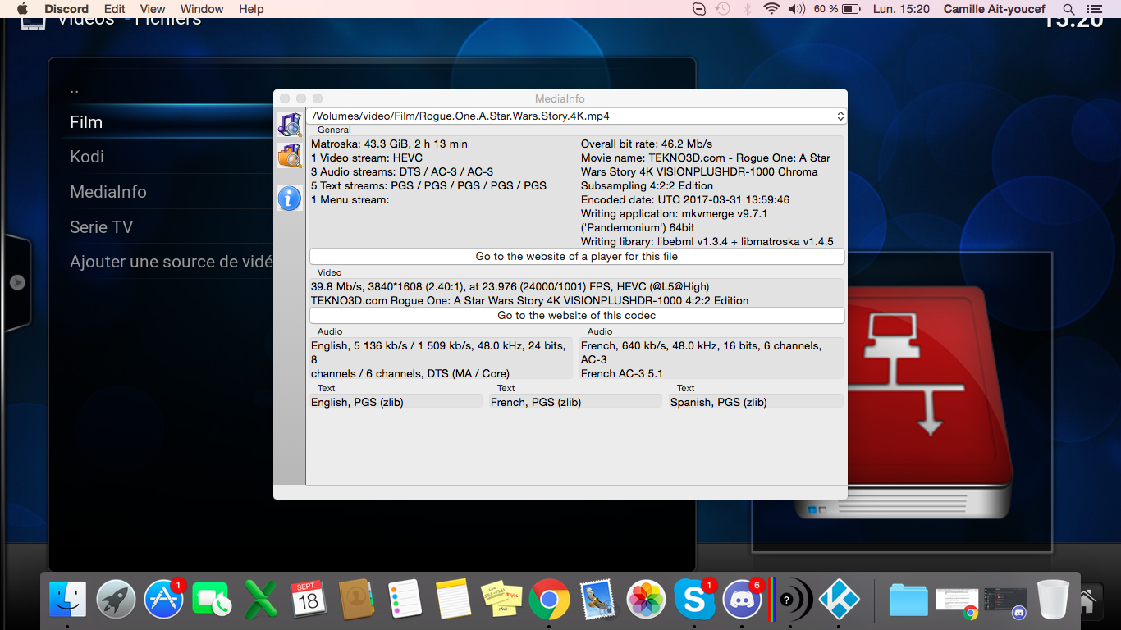Click the question mark sound-wave dock icon
Image resolution: width=1121 pixels, height=630 pixels.
[x=790, y=600]
